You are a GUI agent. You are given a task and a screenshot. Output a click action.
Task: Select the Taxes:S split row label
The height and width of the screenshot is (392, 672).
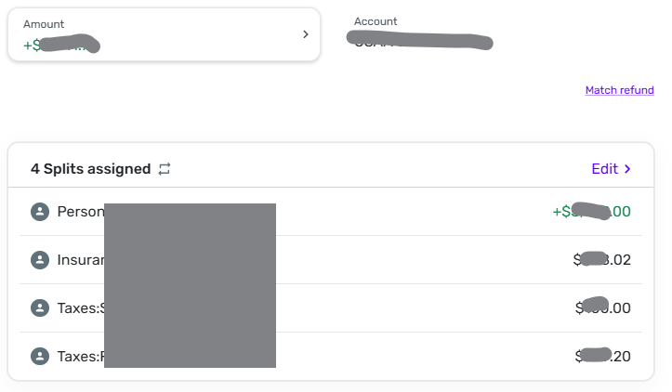click(x=80, y=307)
